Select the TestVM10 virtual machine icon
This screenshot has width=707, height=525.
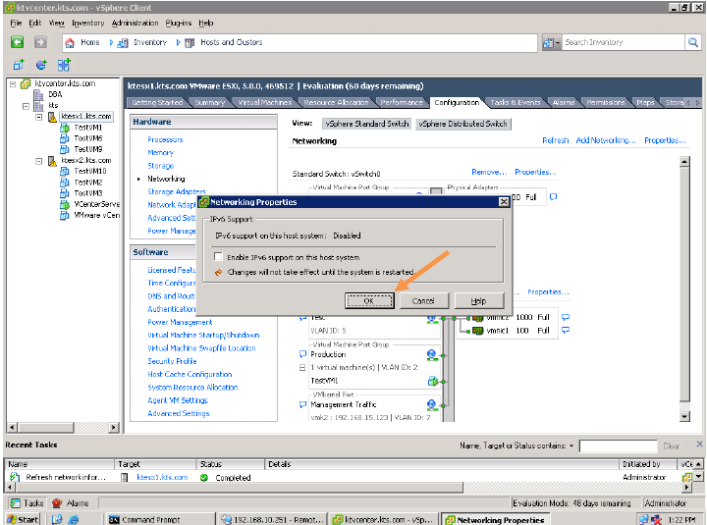[65, 172]
